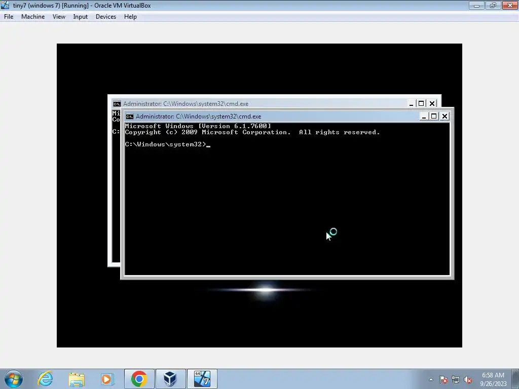Open the File menu
Viewport: 519px width, 389px height.
click(9, 17)
